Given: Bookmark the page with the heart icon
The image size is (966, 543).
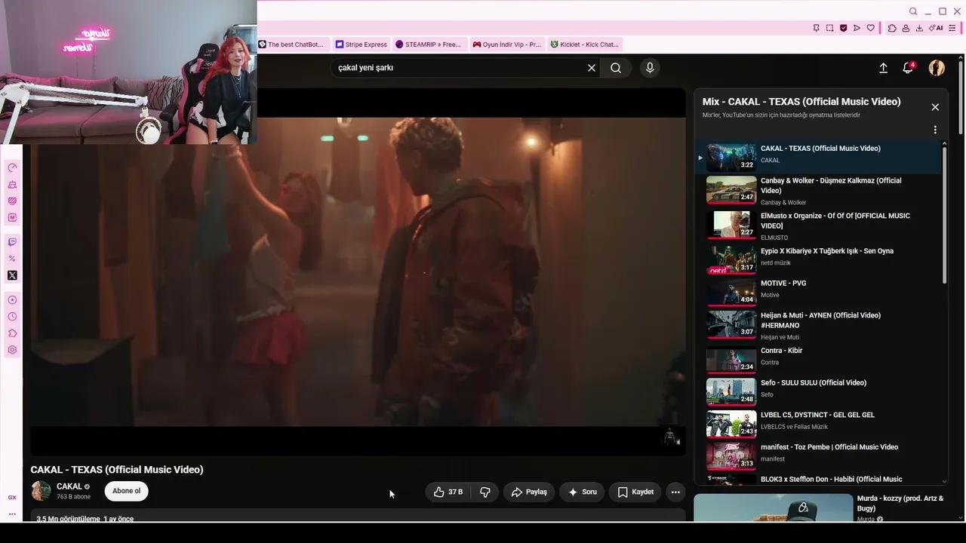Looking at the screenshot, I should tap(870, 28).
